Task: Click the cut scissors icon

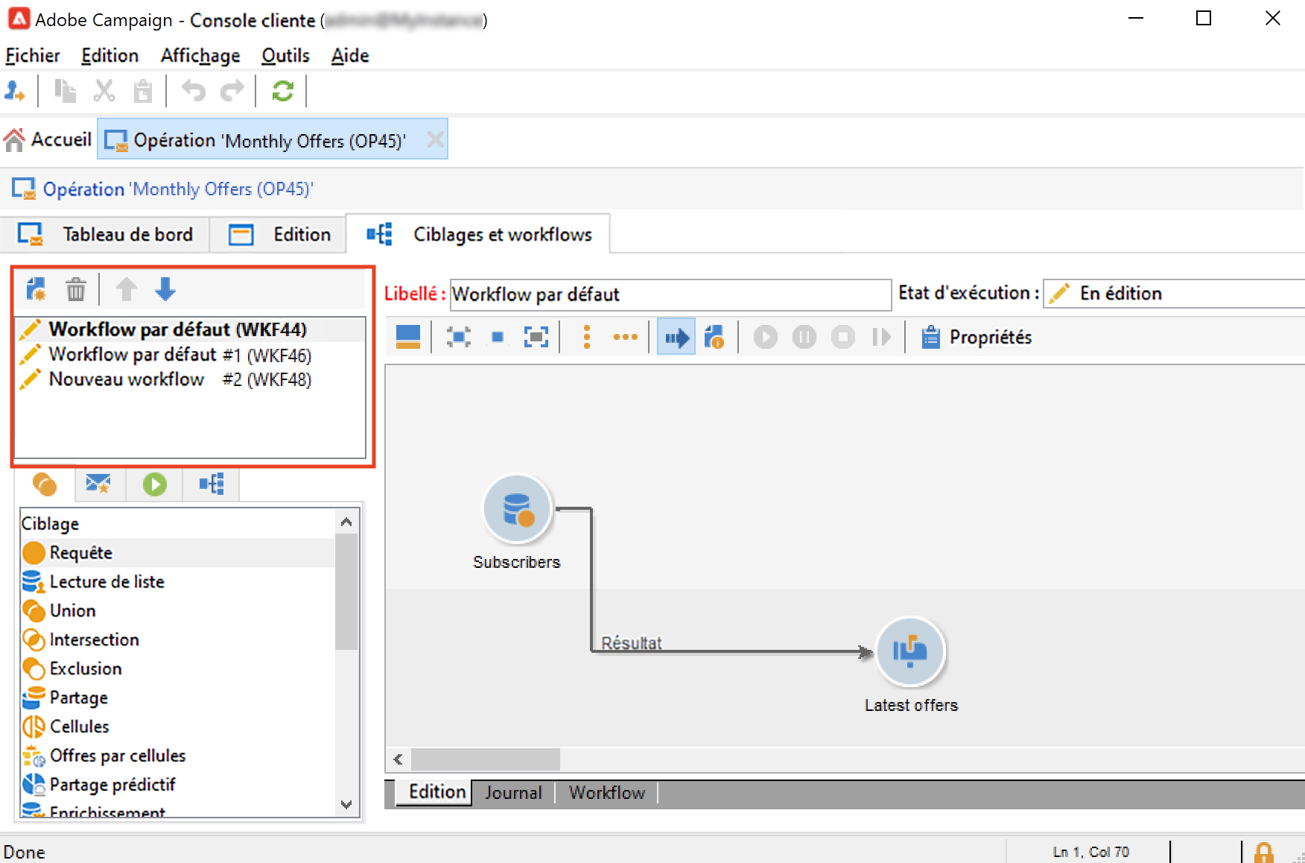Action: 104,92
